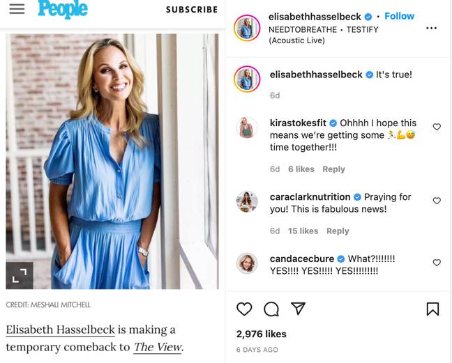Like candacecbure's comment
This screenshot has width=452, height=363.
(x=437, y=263)
